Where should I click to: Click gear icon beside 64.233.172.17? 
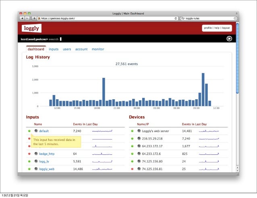139,146
